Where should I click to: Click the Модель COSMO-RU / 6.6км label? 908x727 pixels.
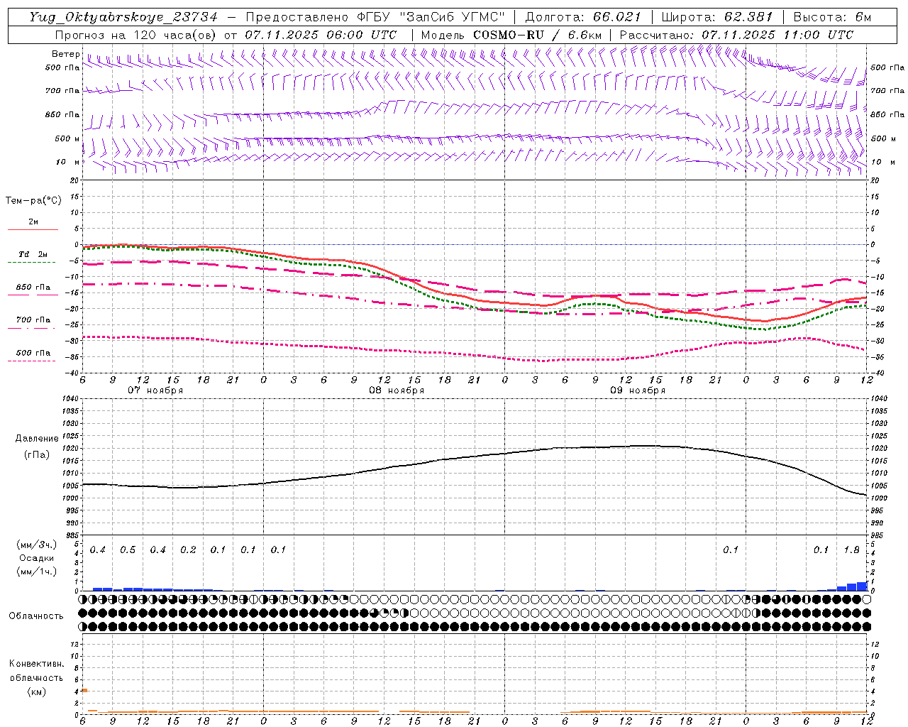tap(511, 35)
